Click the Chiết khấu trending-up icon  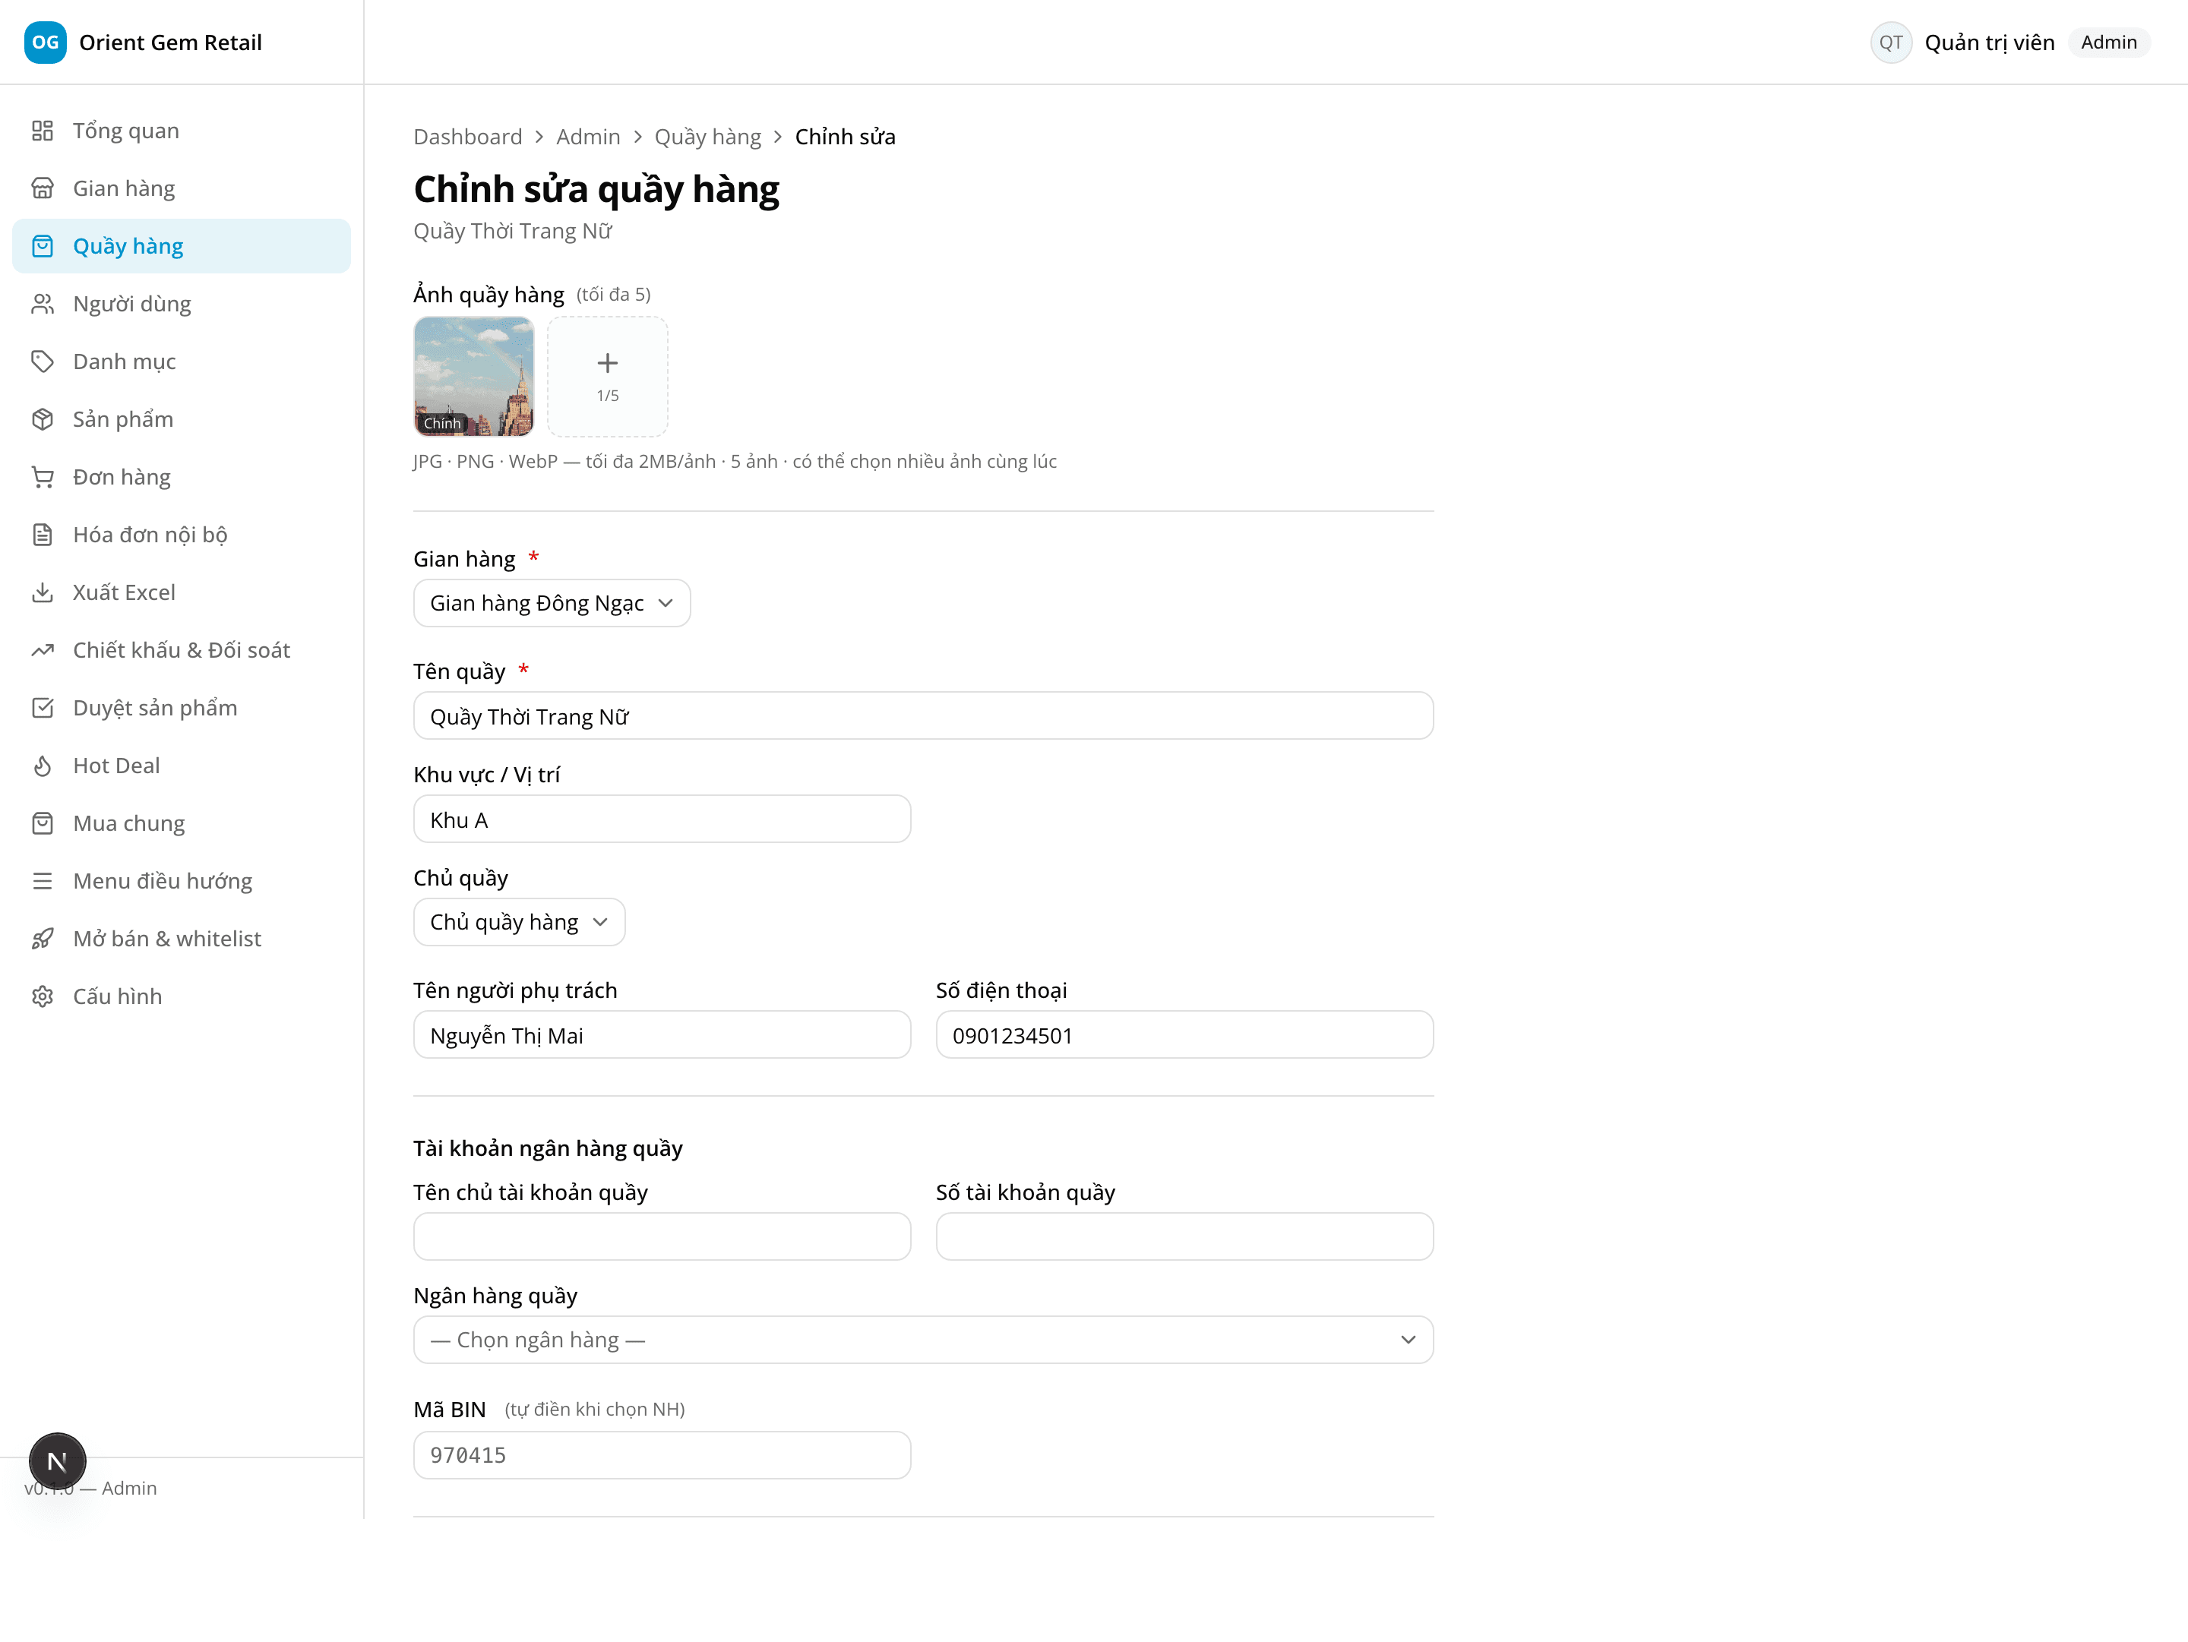[x=42, y=649]
